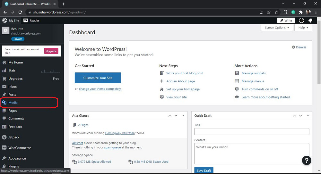Click the 2 Pages link
This screenshot has height=174, width=321.
click(83, 125)
